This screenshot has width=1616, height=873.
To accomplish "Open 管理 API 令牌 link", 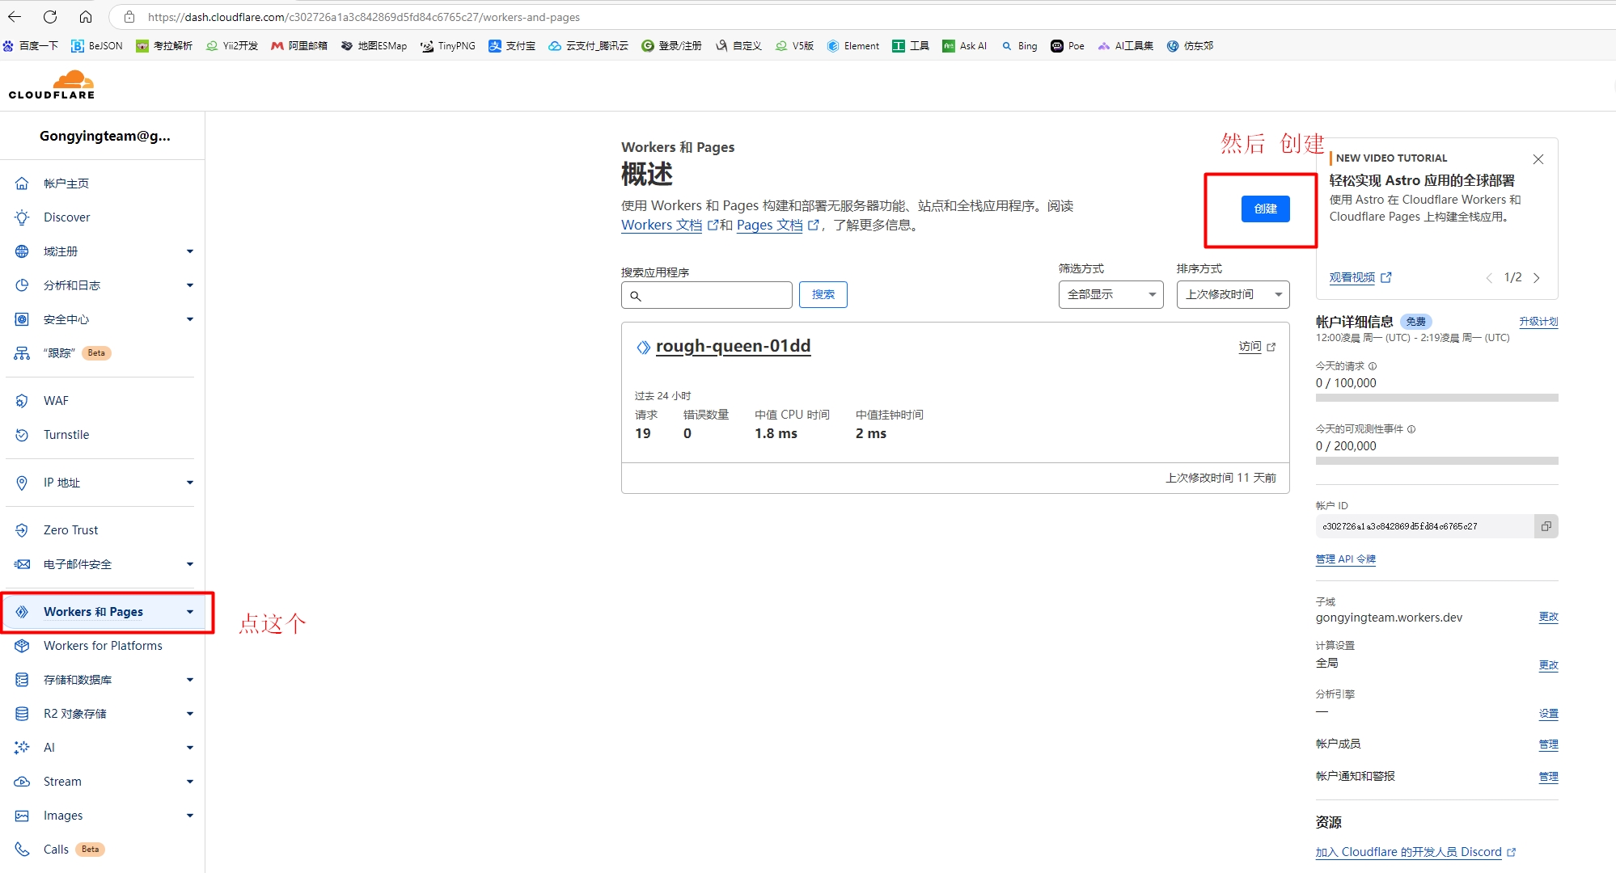I will tap(1346, 559).
